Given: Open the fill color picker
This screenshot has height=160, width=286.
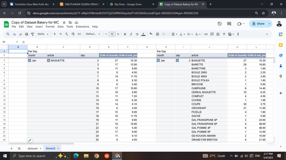Looking at the screenshot, I should point(151,34).
